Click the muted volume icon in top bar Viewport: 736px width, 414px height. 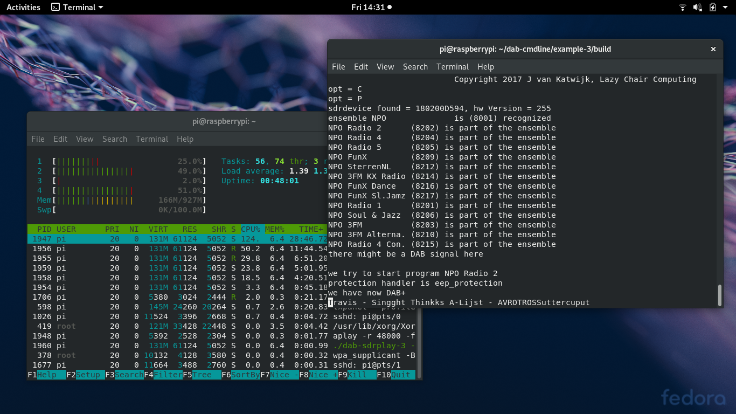click(x=697, y=8)
